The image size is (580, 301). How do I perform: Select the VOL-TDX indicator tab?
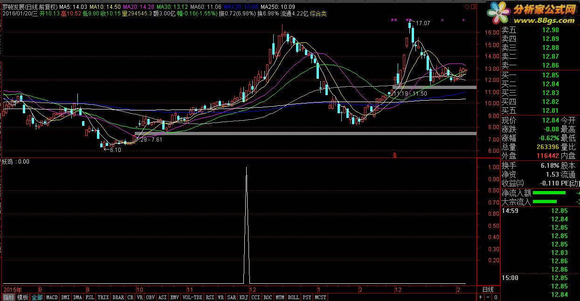pos(193,297)
